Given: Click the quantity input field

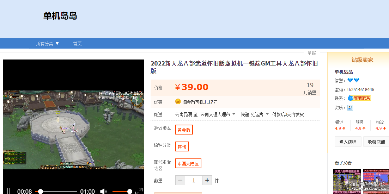Looking at the screenshot, I should 194,181.
